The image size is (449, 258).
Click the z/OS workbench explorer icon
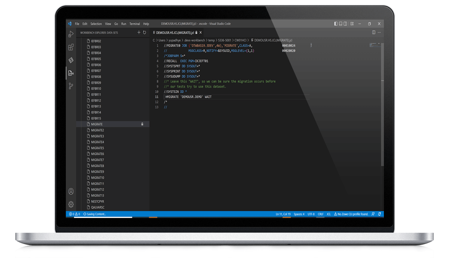pyautogui.click(x=71, y=73)
